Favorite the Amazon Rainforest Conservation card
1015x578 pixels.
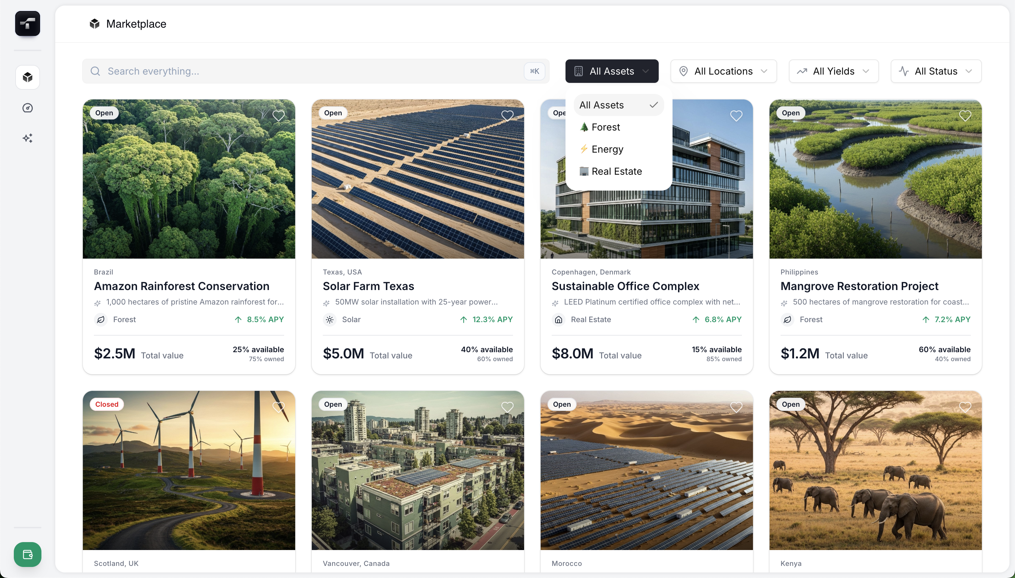point(279,116)
